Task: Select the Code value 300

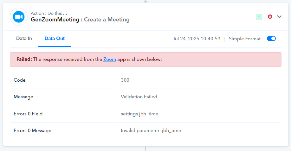Action: 125,80
